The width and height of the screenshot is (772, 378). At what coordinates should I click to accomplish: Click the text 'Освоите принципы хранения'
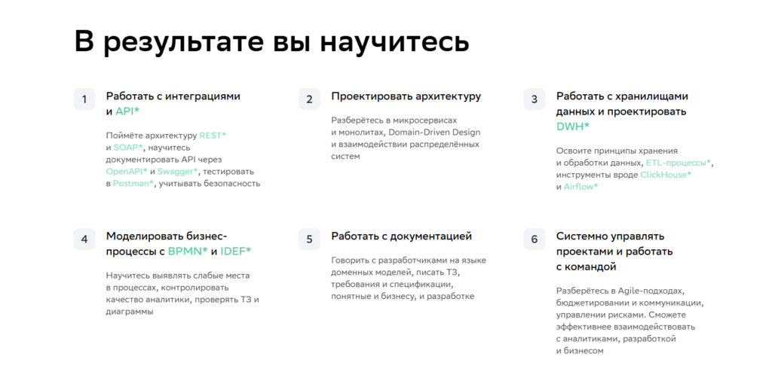(617, 151)
